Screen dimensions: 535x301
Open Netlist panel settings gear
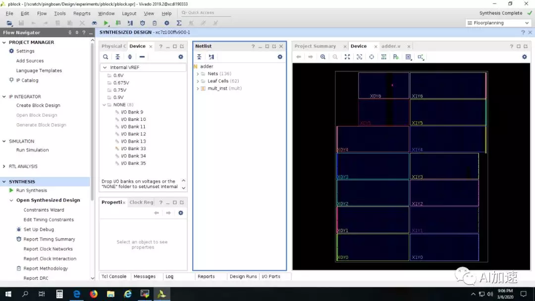tap(280, 57)
